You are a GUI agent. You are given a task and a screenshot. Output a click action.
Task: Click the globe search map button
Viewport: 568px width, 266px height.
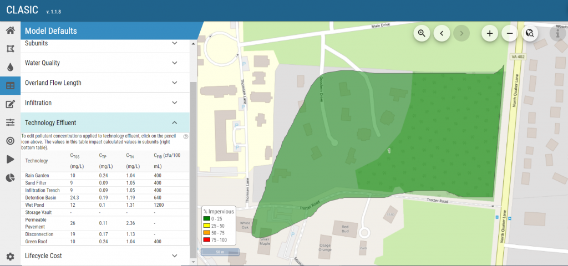click(530, 33)
